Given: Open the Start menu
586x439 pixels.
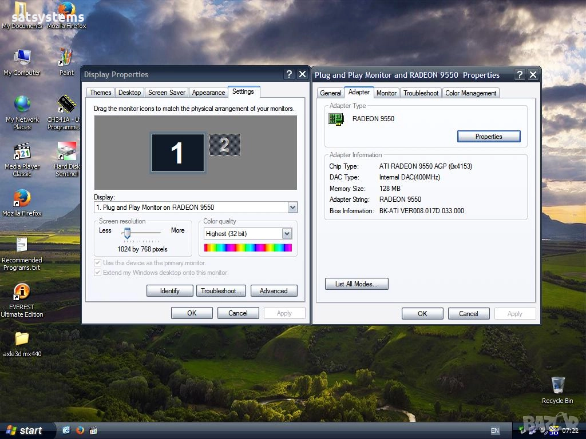Looking at the screenshot, I should coord(26,430).
